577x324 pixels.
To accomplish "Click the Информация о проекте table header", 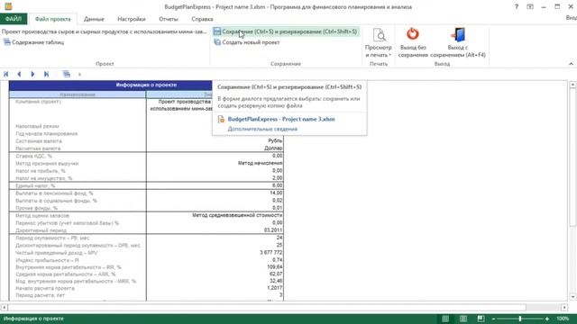I will click(146, 85).
